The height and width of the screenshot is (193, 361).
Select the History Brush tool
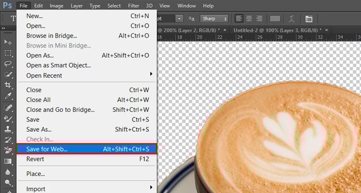8,139
